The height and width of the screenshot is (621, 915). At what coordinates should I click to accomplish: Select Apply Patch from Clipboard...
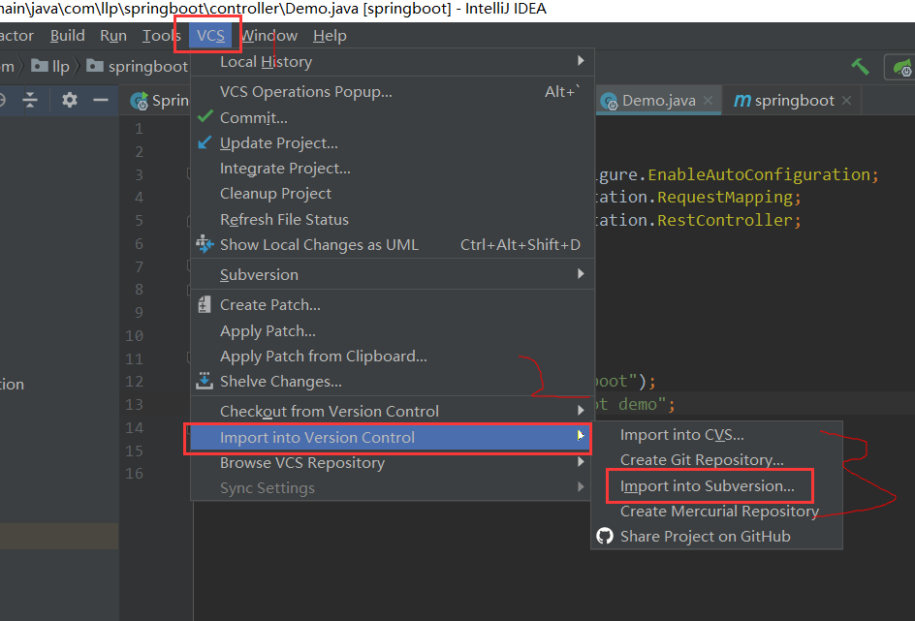pyautogui.click(x=393, y=356)
